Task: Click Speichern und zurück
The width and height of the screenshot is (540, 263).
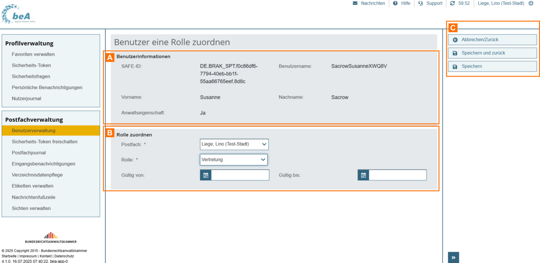Action: (x=492, y=53)
